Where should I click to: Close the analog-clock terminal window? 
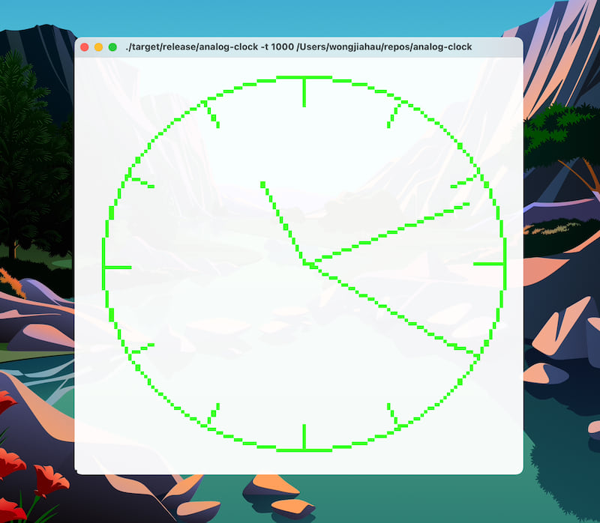[x=85, y=47]
